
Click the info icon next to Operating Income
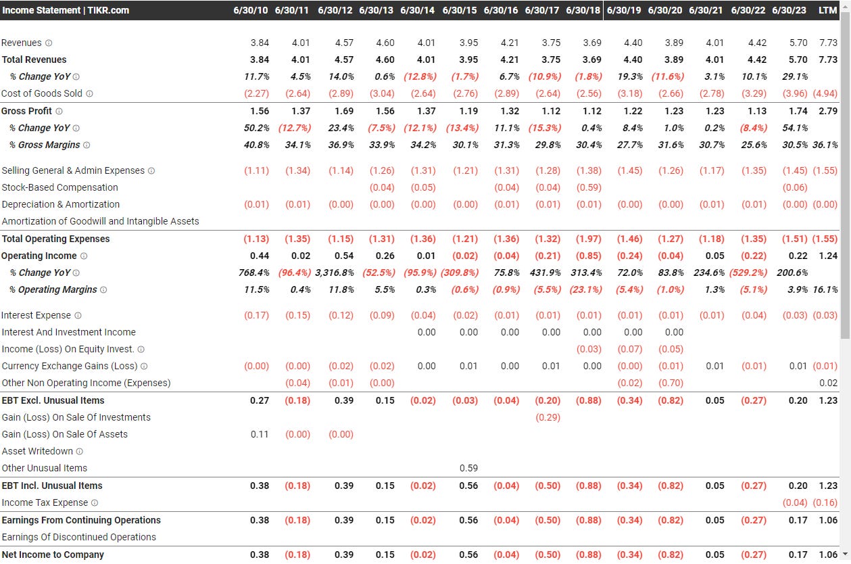pyautogui.click(x=84, y=256)
